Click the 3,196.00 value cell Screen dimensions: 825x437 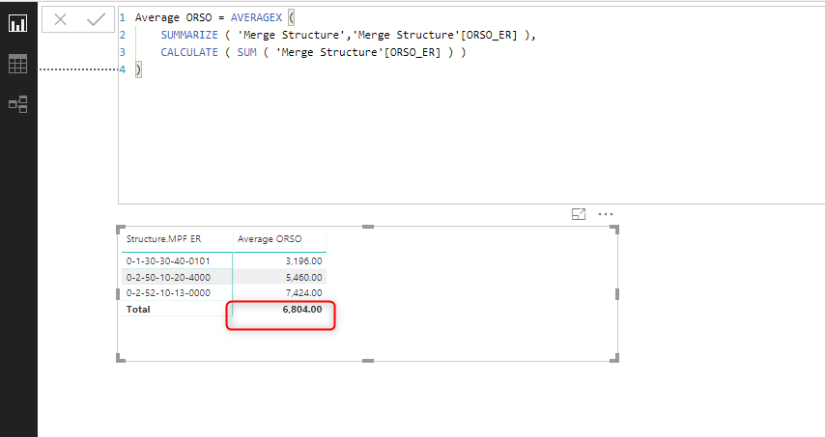tap(303, 261)
